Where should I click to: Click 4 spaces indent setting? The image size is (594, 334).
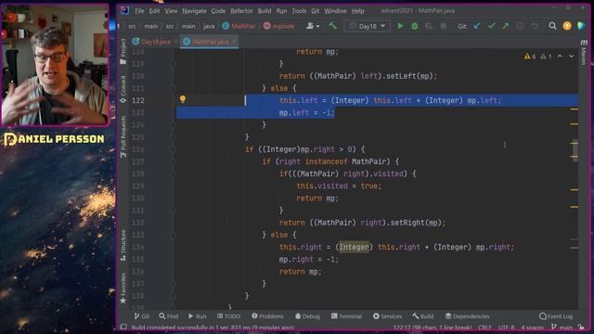click(x=532, y=328)
